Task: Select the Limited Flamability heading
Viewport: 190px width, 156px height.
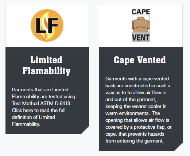Action: click(x=46, y=65)
